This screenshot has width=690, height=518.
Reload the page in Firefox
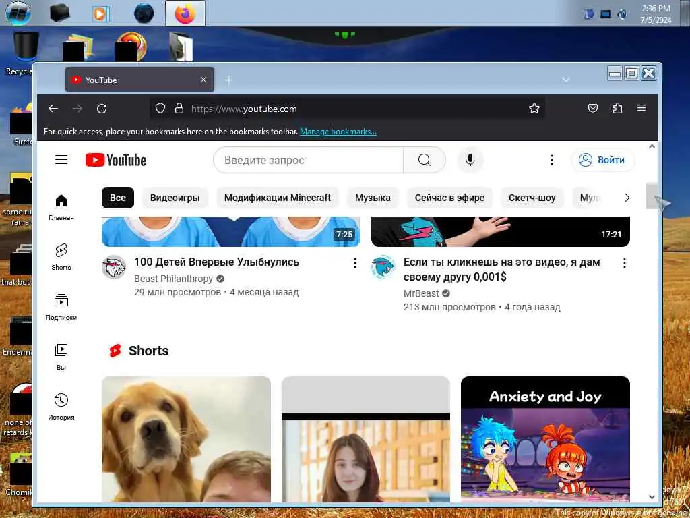(102, 109)
